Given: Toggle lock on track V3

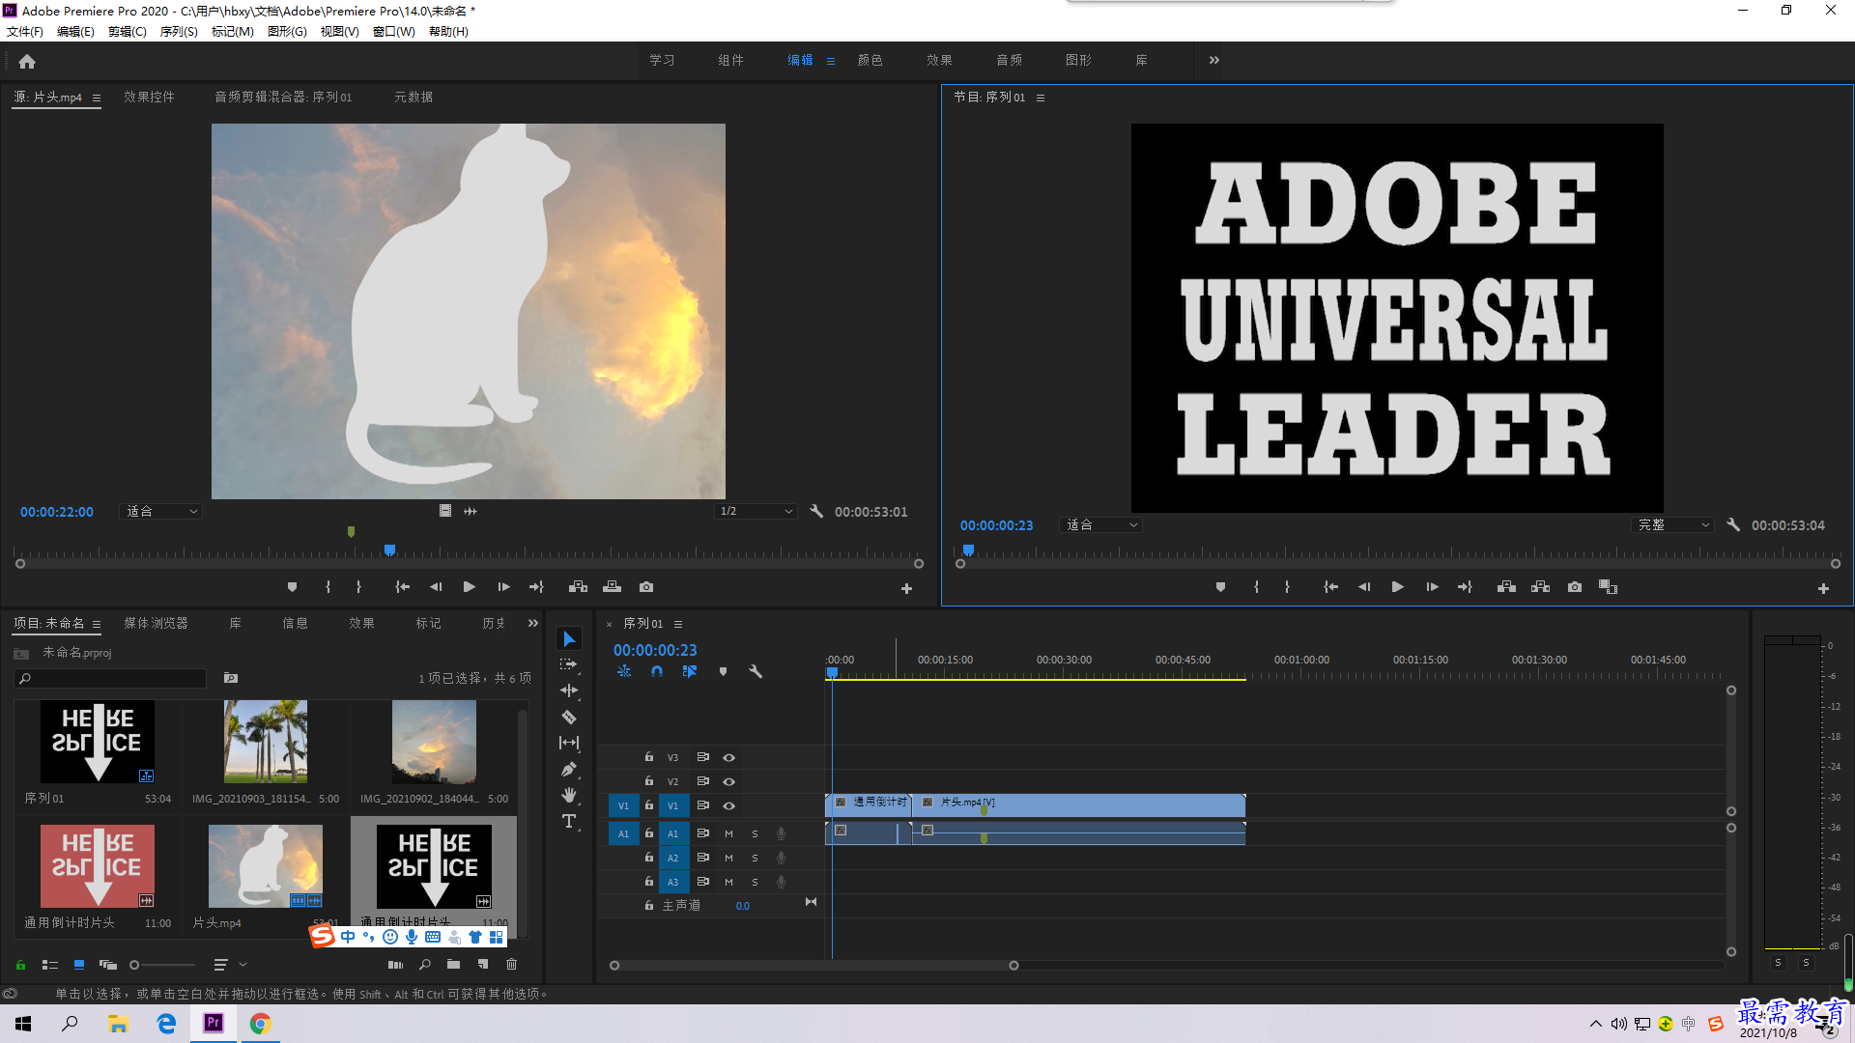Looking at the screenshot, I should pyautogui.click(x=649, y=757).
